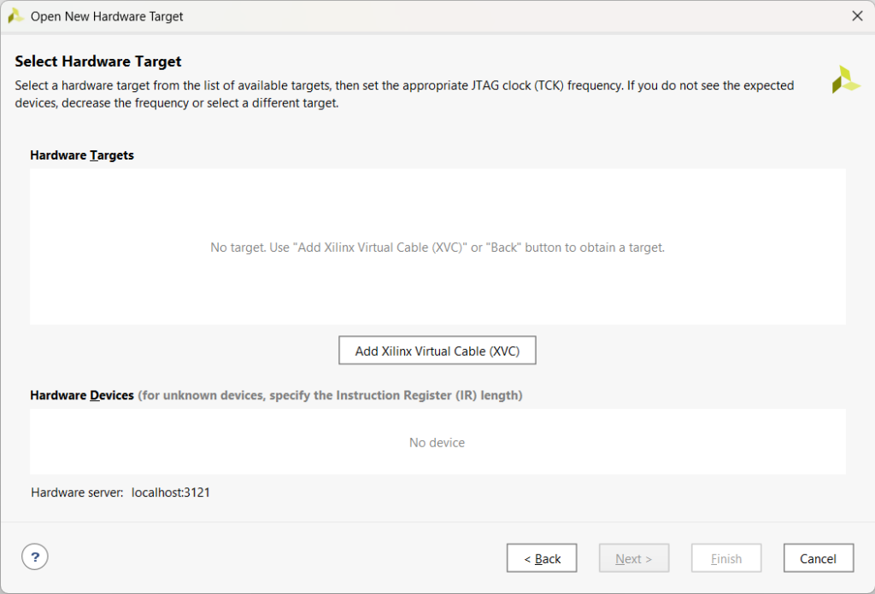The image size is (875, 594).
Task: Select the Hardware Targets section label
Action: tap(82, 155)
